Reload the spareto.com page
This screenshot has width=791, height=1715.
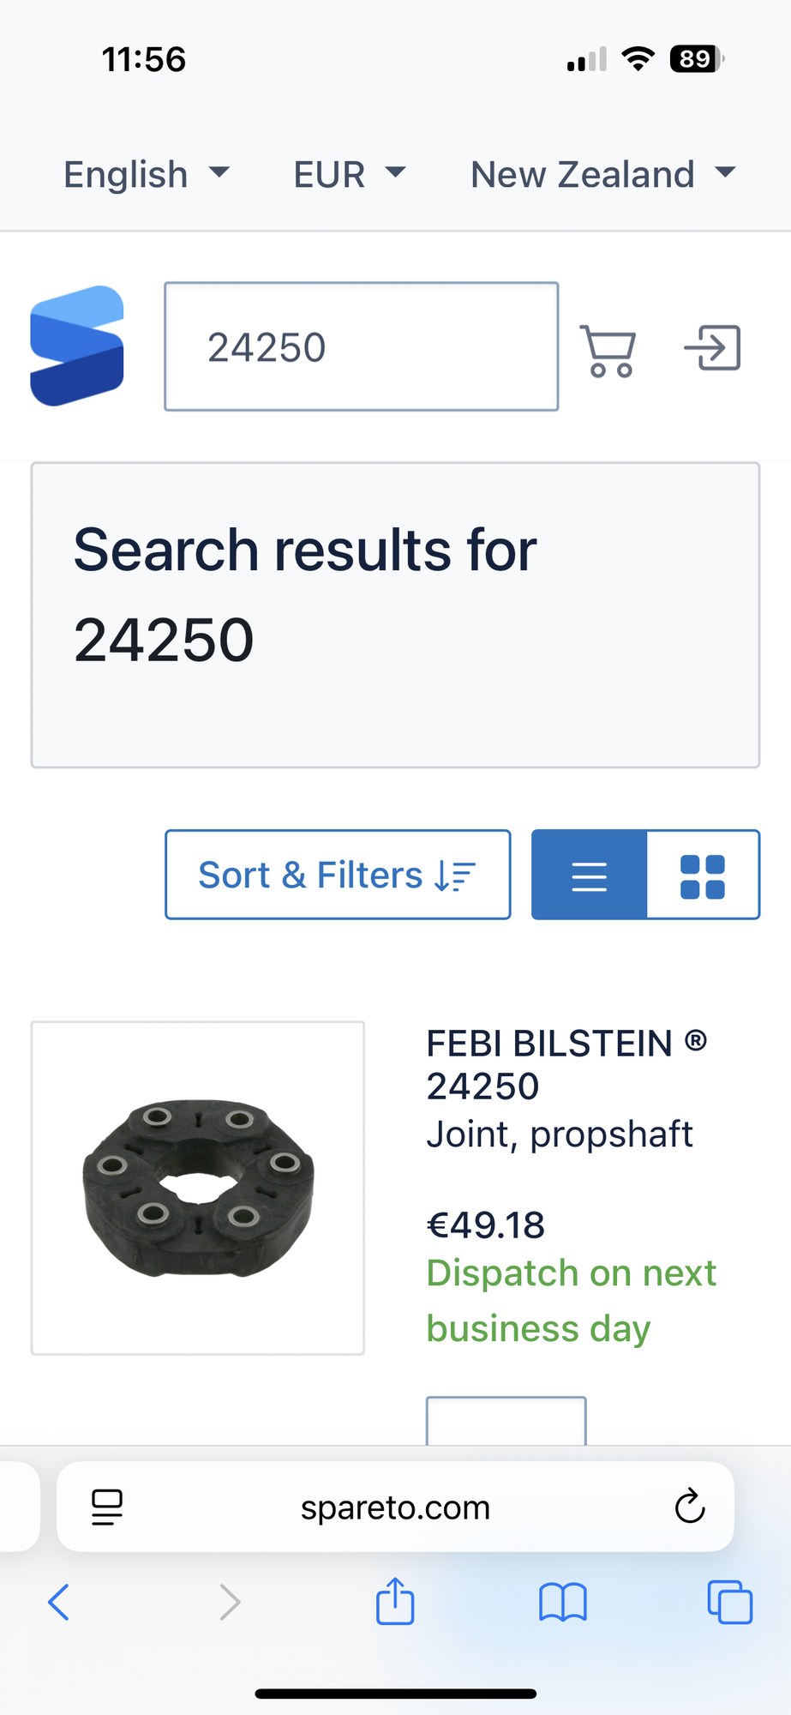[689, 1507]
